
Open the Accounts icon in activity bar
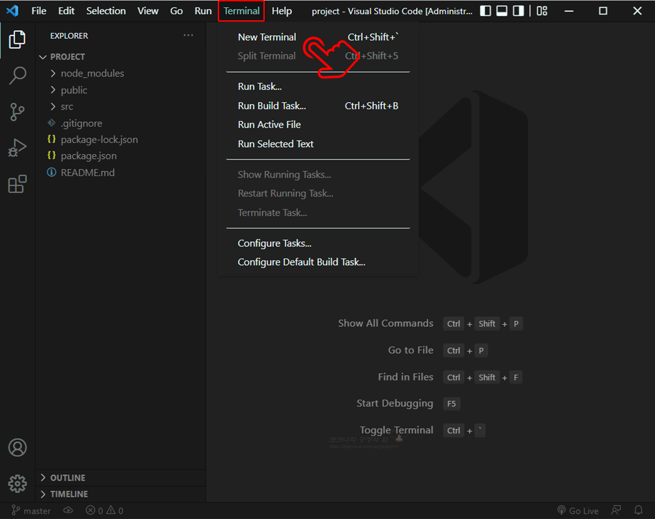pyautogui.click(x=18, y=448)
